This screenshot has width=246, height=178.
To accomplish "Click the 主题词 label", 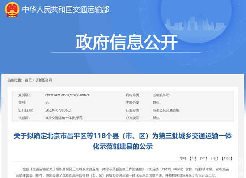I will [x=24, y=118].
